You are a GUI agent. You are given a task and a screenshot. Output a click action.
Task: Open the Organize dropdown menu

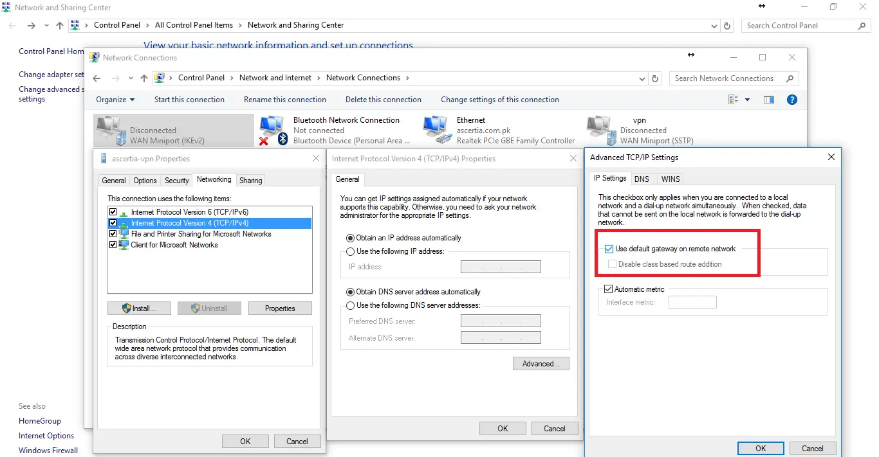tap(115, 100)
